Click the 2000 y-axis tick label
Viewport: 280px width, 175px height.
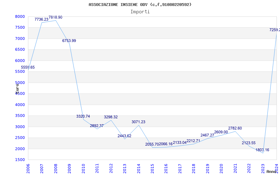coord(20,149)
